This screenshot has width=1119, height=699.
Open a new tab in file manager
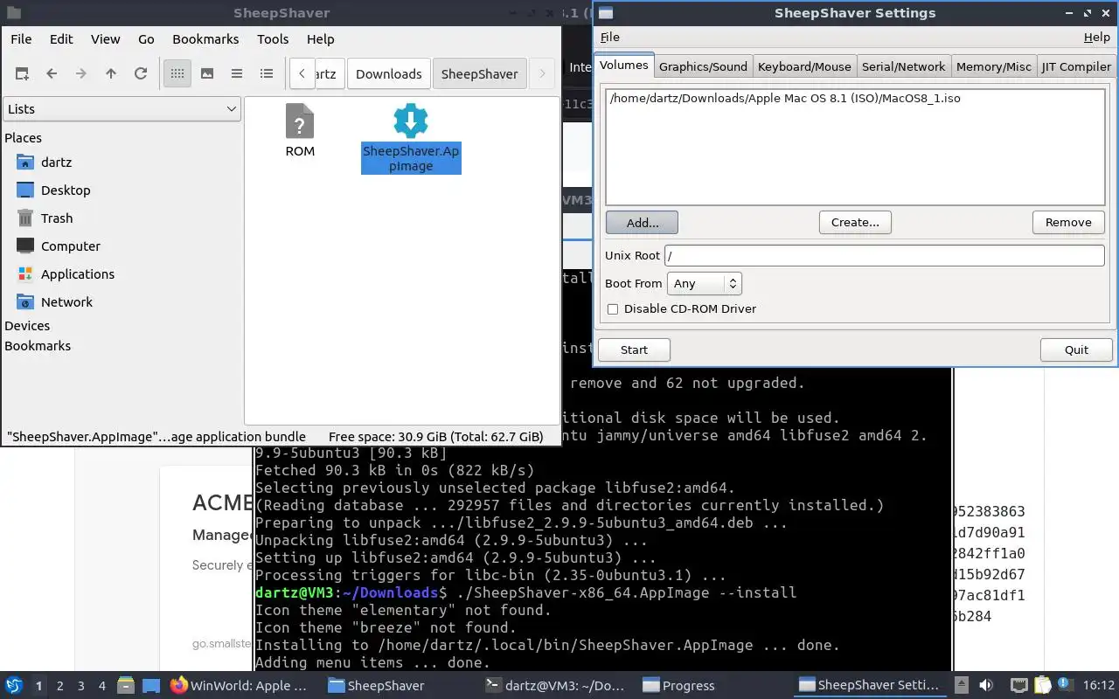coord(22,74)
